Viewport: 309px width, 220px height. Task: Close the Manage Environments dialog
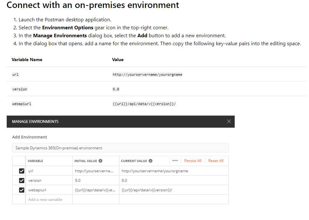229,121
